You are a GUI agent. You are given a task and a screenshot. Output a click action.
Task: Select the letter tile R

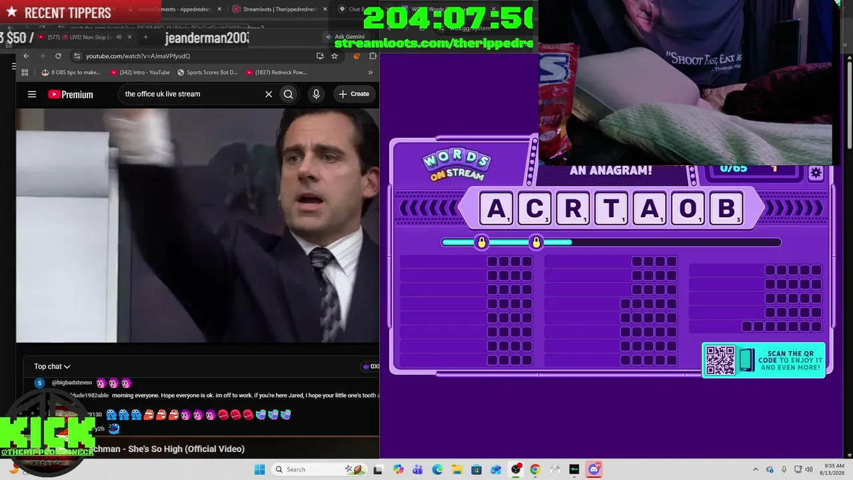coord(573,208)
